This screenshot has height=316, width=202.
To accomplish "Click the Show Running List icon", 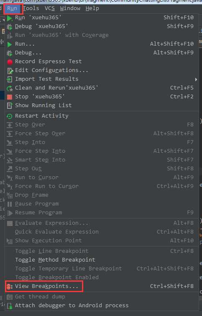I will click(10, 105).
